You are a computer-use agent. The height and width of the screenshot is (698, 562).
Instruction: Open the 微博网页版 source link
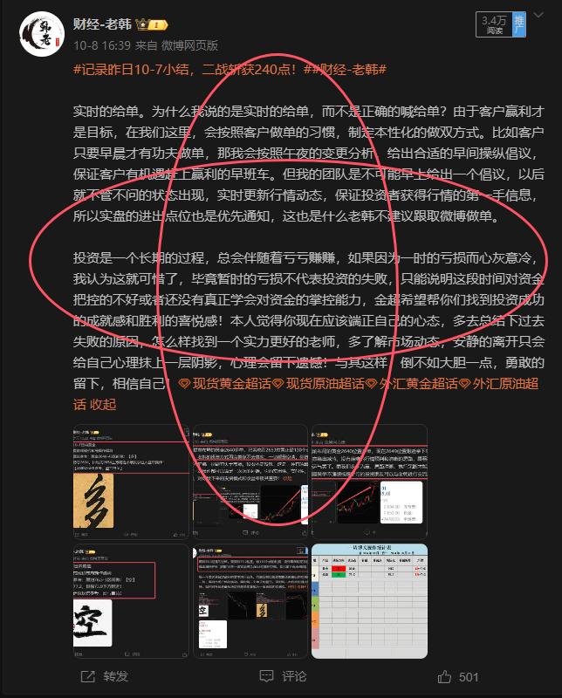click(x=189, y=45)
